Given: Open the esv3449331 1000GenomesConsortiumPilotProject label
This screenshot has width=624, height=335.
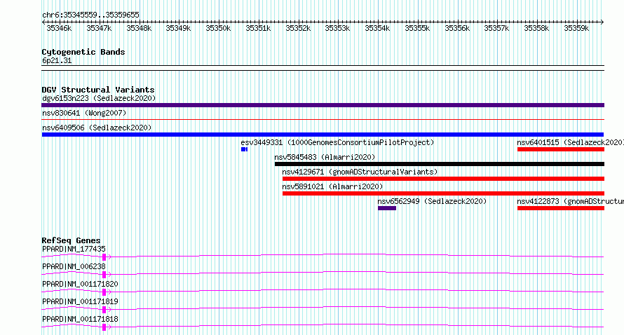Looking at the screenshot, I should (337, 142).
